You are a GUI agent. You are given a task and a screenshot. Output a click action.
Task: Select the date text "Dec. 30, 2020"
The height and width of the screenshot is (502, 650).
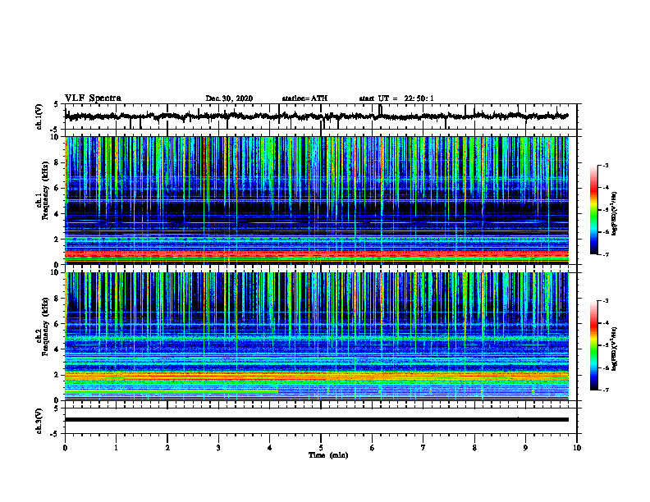(229, 98)
